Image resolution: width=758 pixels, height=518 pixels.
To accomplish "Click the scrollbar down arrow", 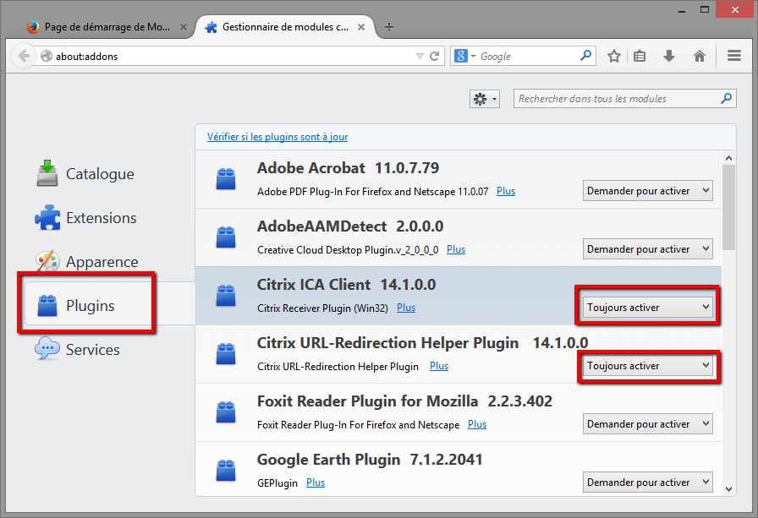I will [728, 488].
